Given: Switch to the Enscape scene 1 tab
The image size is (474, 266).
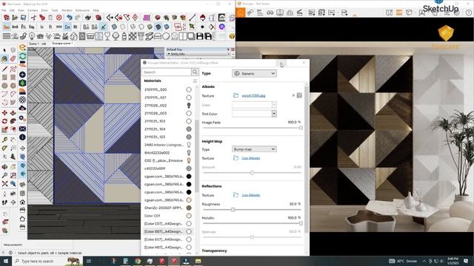Looking at the screenshot, I should tap(61, 44).
